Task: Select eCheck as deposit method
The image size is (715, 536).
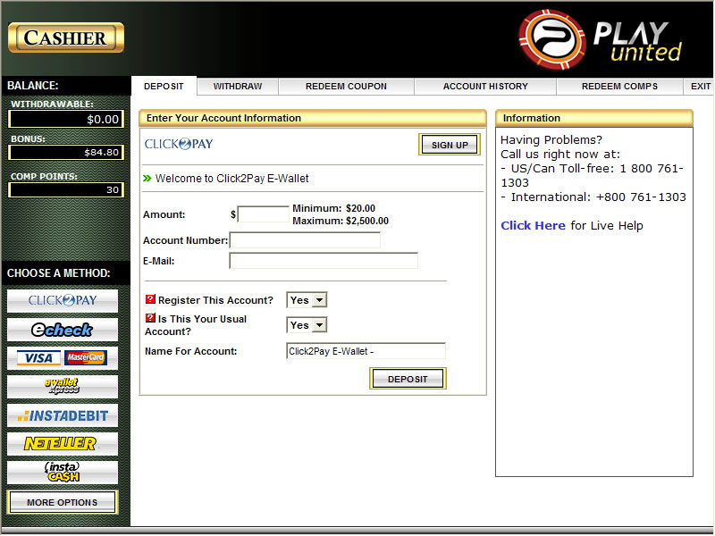Action: 63,330
